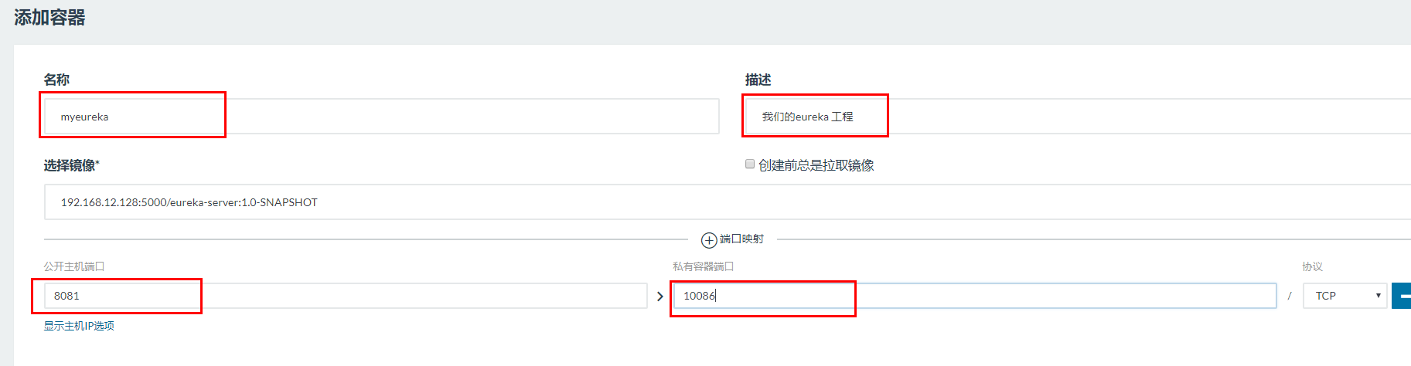
Task: Click the 协议 label above TCP
Action: click(1312, 266)
